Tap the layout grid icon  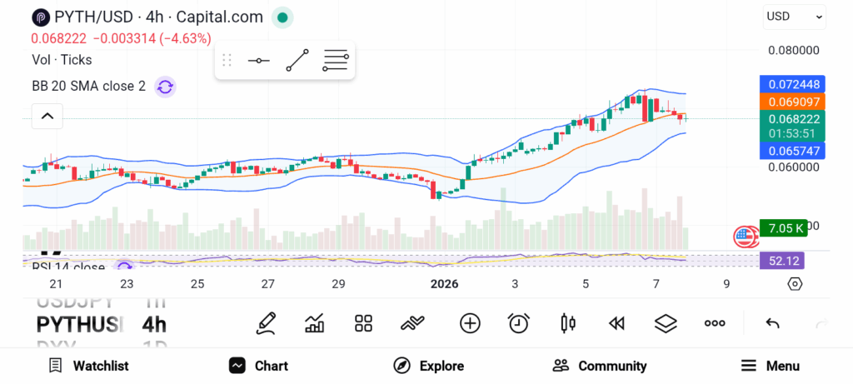coord(363,323)
